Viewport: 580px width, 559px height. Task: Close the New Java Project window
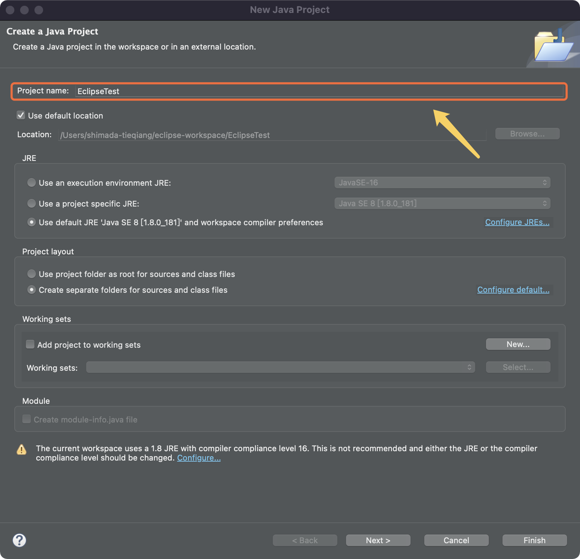tap(10, 10)
